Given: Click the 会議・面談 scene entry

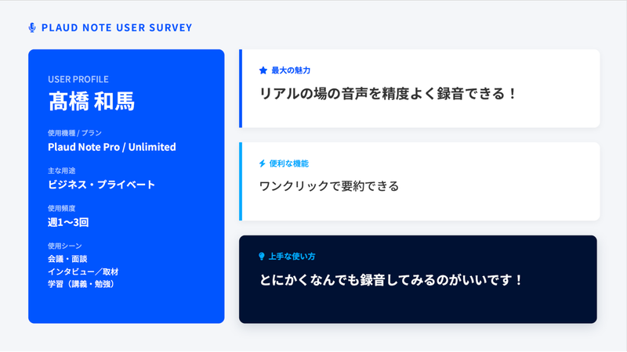Looking at the screenshot, I should point(67,259).
